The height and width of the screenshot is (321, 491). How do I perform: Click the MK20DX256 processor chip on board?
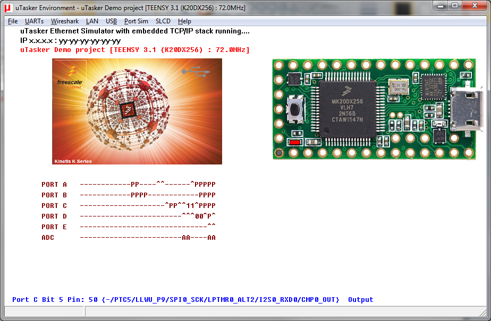[348, 109]
